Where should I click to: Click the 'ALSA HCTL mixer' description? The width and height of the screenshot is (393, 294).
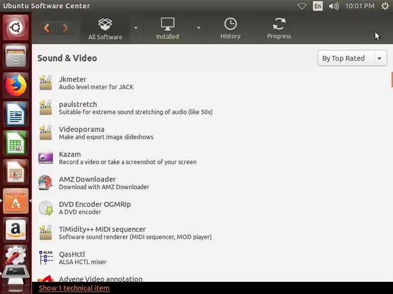pyautogui.click(x=83, y=262)
